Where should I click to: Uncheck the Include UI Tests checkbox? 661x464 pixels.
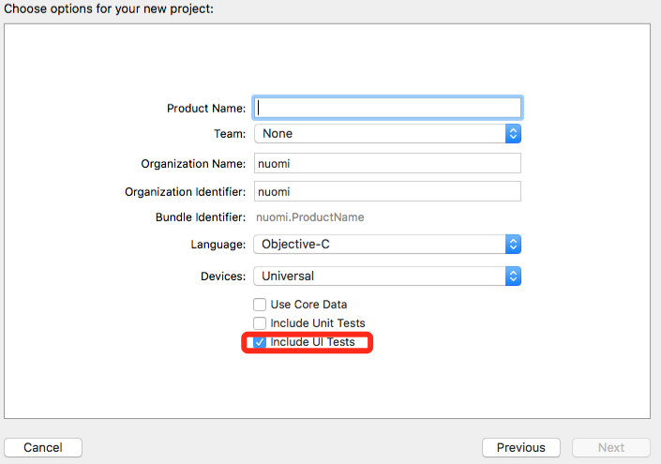tap(260, 342)
